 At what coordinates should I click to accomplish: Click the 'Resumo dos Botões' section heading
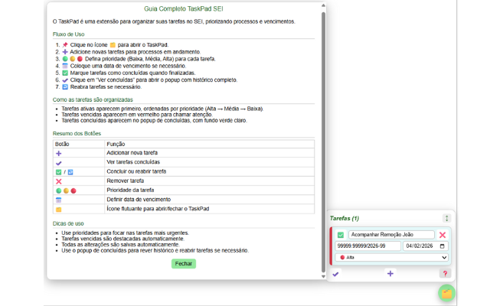77,133
